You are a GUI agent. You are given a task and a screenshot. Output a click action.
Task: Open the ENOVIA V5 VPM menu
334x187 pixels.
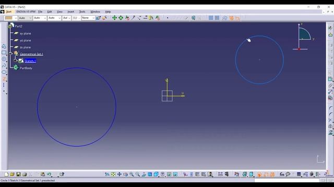tap(26, 12)
